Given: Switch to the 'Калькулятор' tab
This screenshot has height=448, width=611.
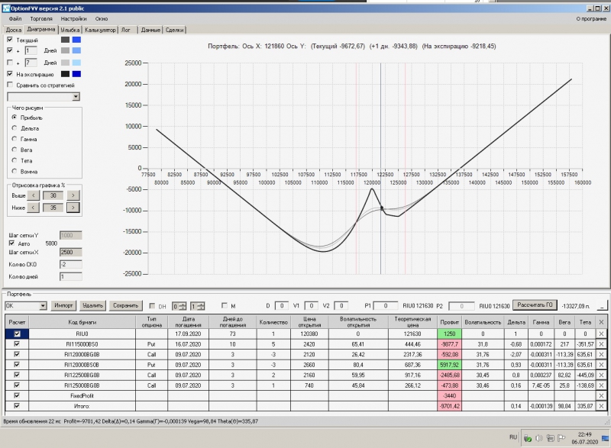Looking at the screenshot, I should pyautogui.click(x=100, y=30).
